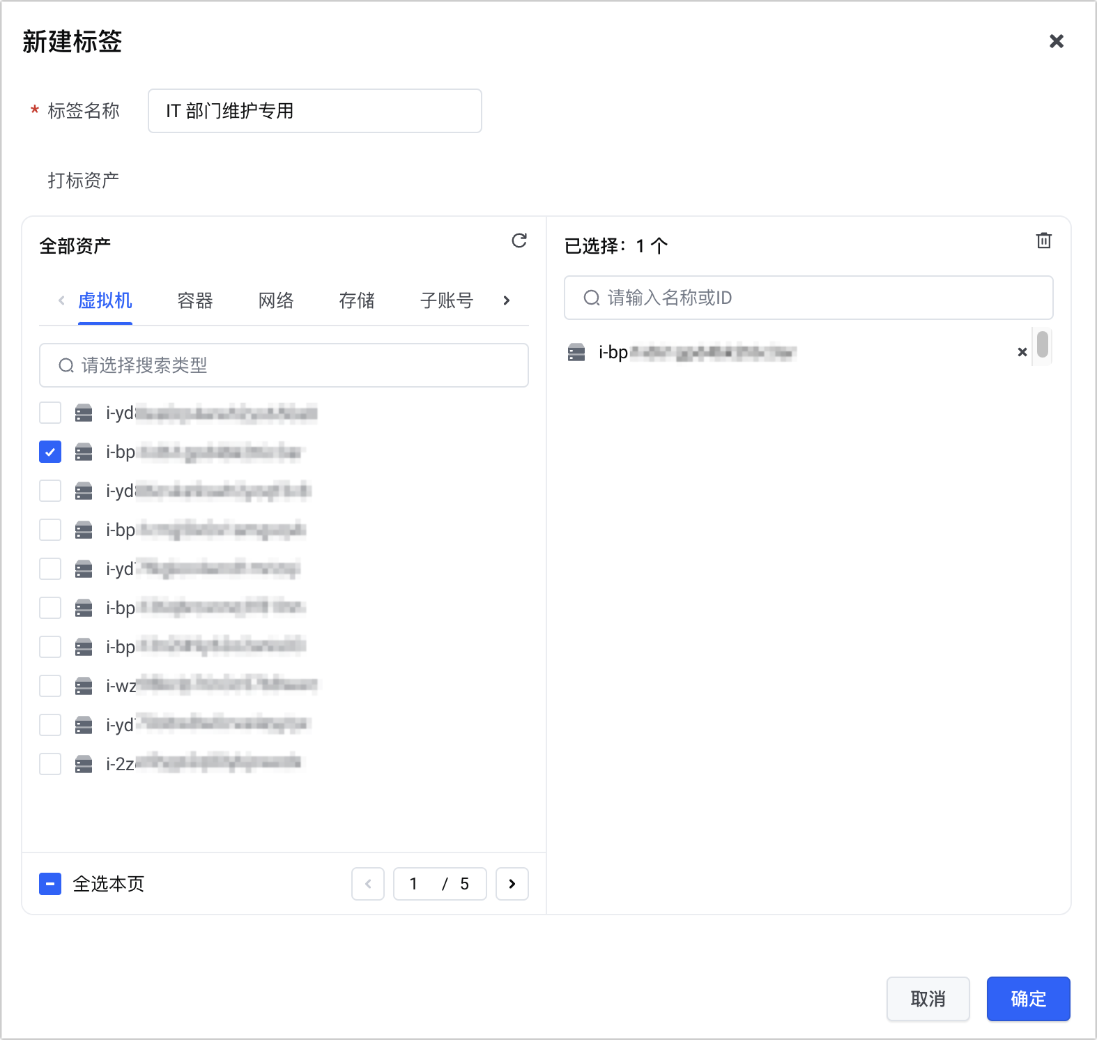
Task: Click the server icon of the i-2z row
Action: 84,764
